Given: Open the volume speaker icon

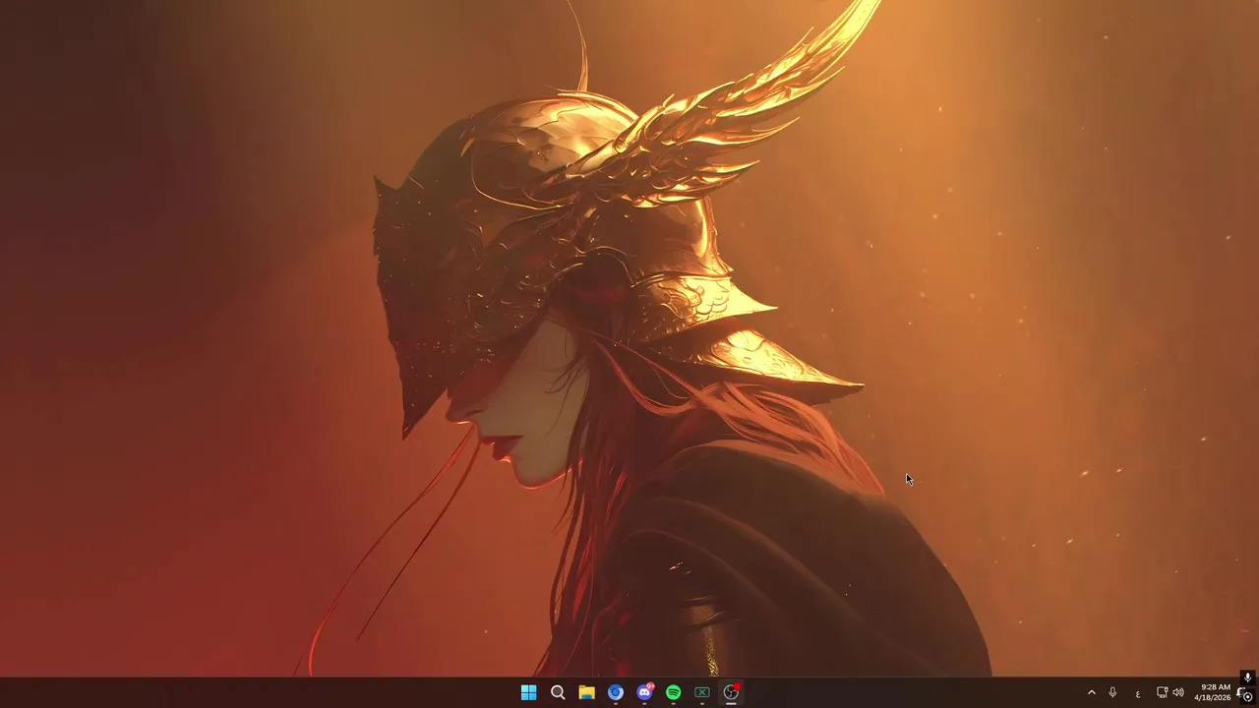Looking at the screenshot, I should pos(1178,692).
